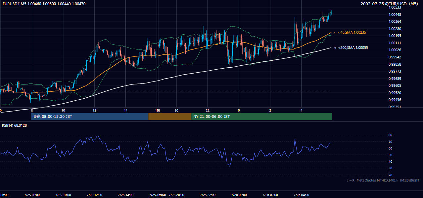Click the データ: MetaQuotes MT4ヒストリカル source note

[x=383, y=181]
